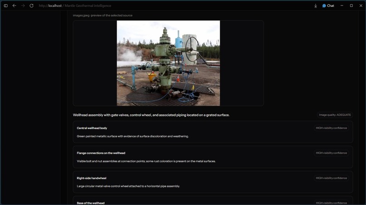
Task: Click HIGH visibility confidence badge for Flange connections
Action: 331,153
